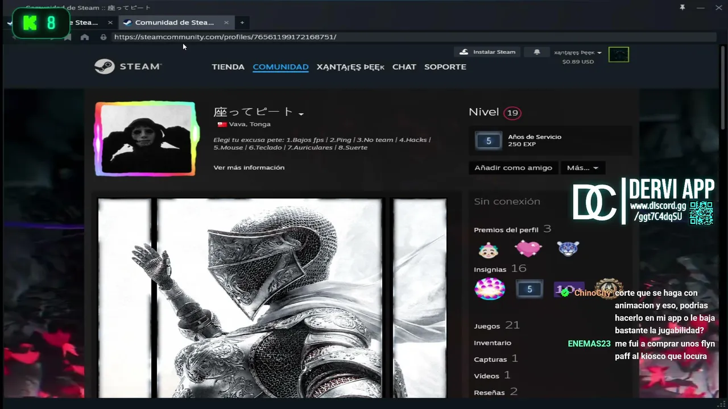Close the active Comunidad de Steam tab
The image size is (728, 409).
226,23
